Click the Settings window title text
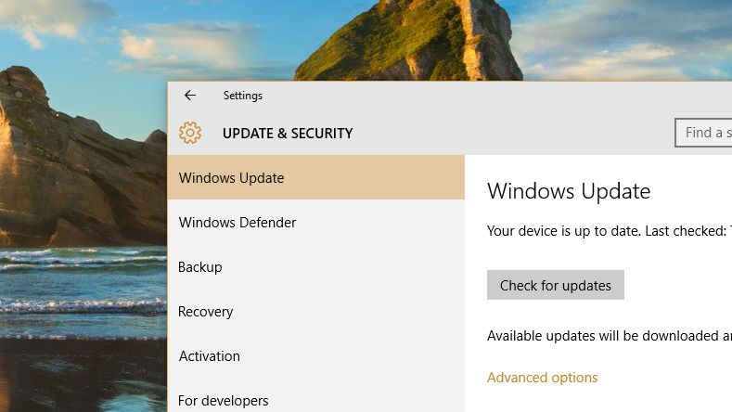Screen dimensions: 732x412 pos(243,96)
